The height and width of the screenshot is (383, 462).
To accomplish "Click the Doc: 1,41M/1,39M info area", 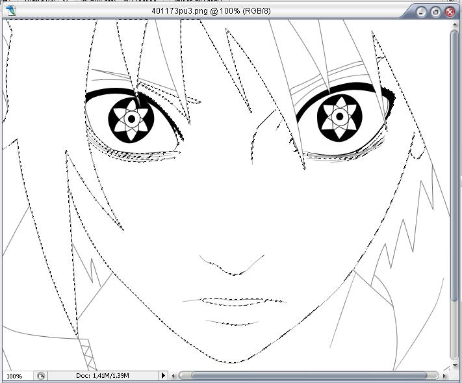I will click(102, 376).
